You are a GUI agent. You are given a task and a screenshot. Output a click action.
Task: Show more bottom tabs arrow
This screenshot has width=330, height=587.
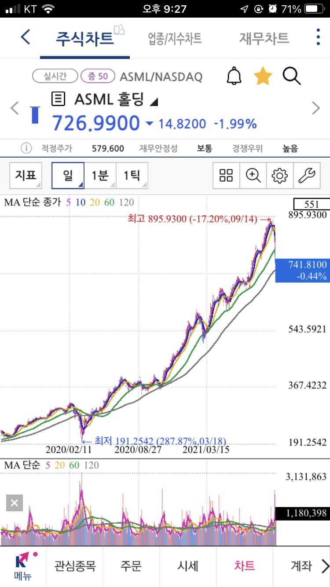(x=325, y=566)
